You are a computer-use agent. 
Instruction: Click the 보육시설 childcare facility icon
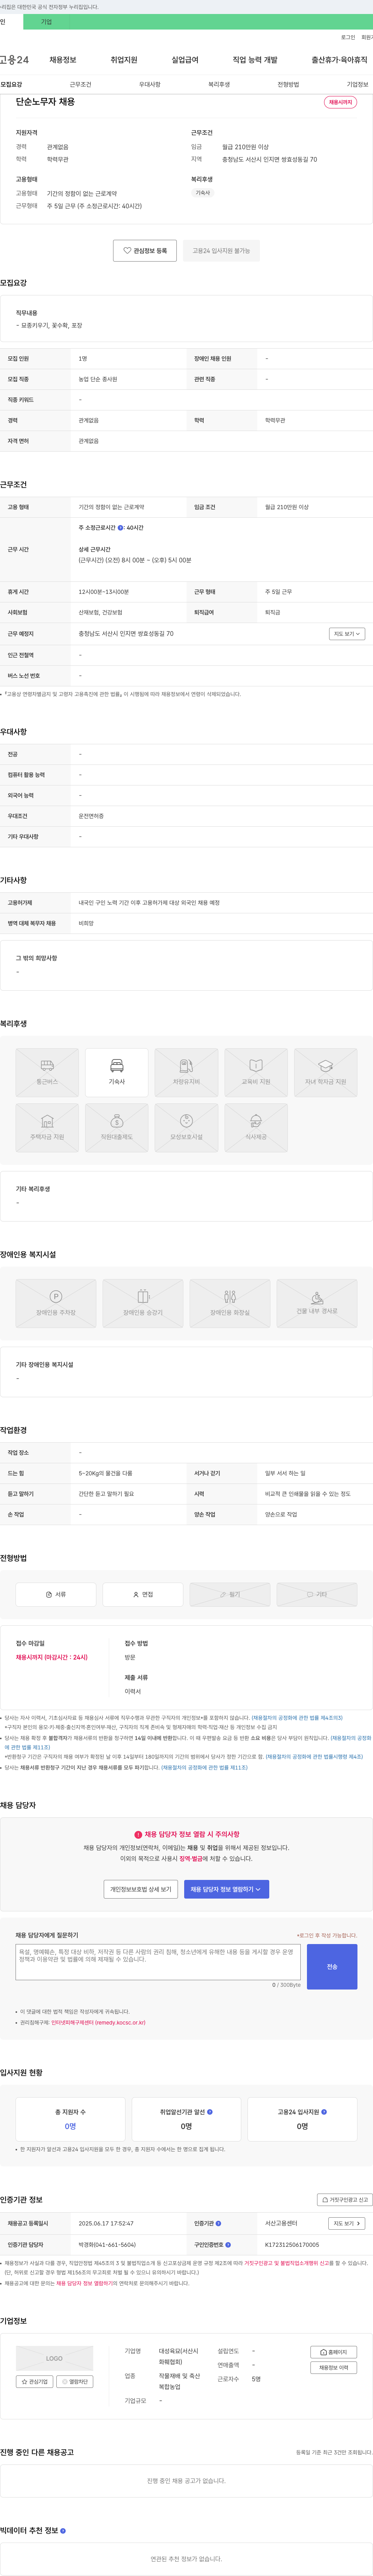point(186,1127)
